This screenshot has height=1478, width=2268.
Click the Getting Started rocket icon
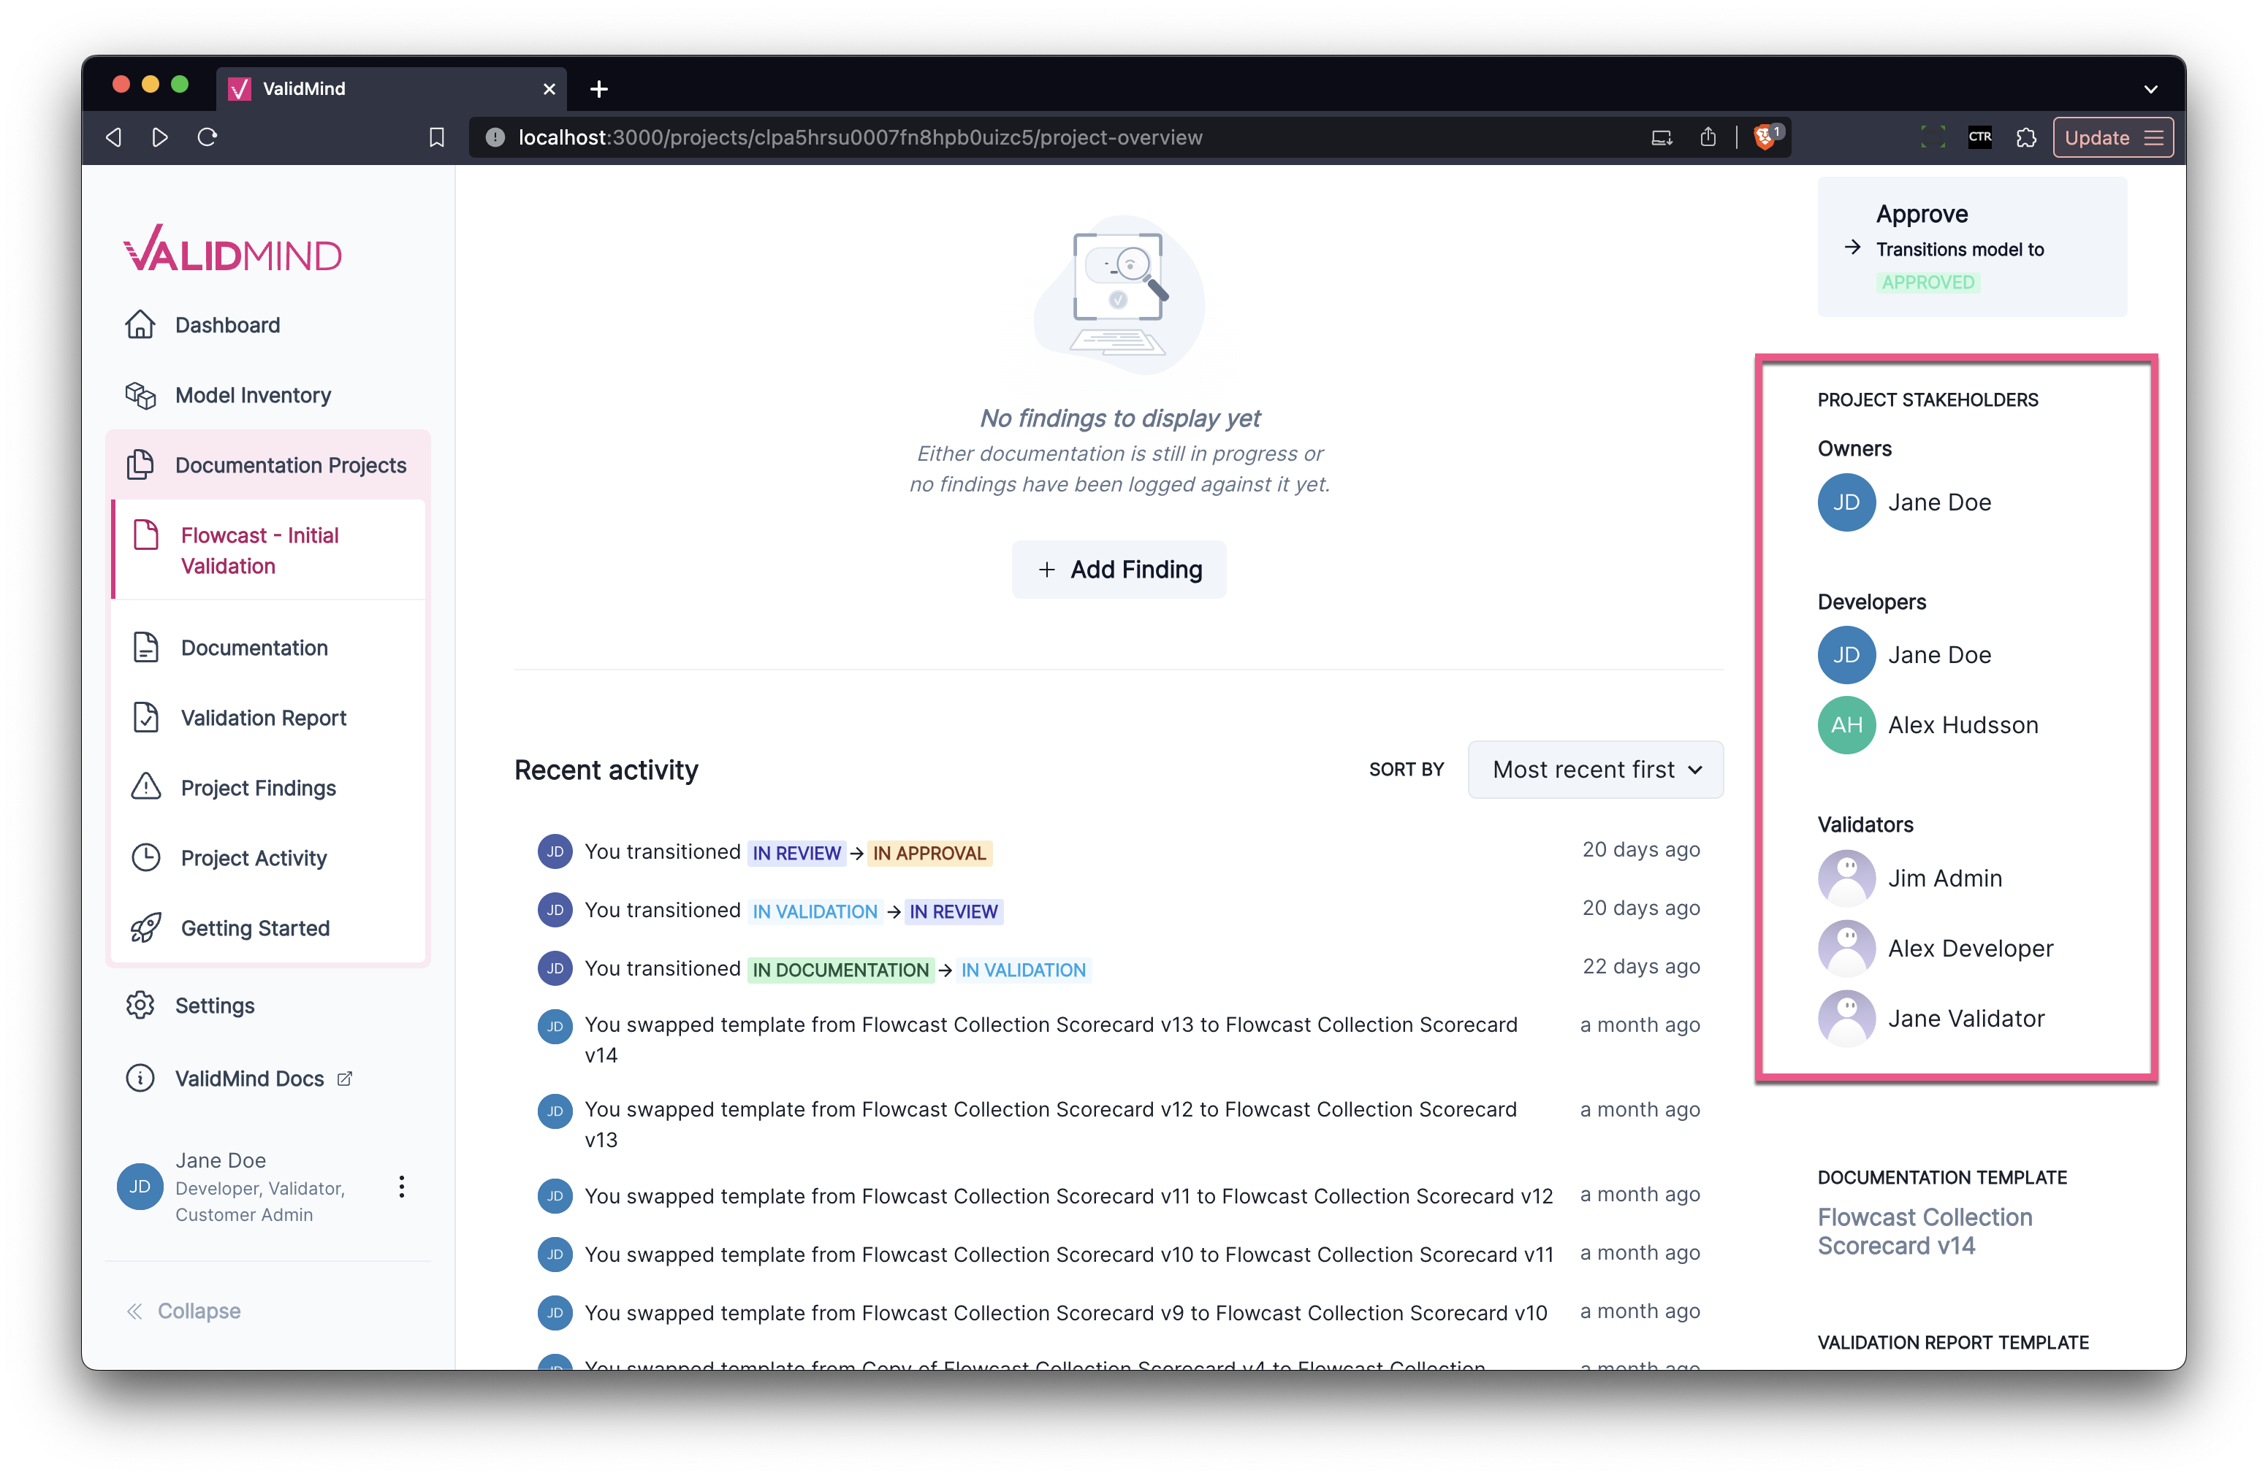click(x=146, y=927)
